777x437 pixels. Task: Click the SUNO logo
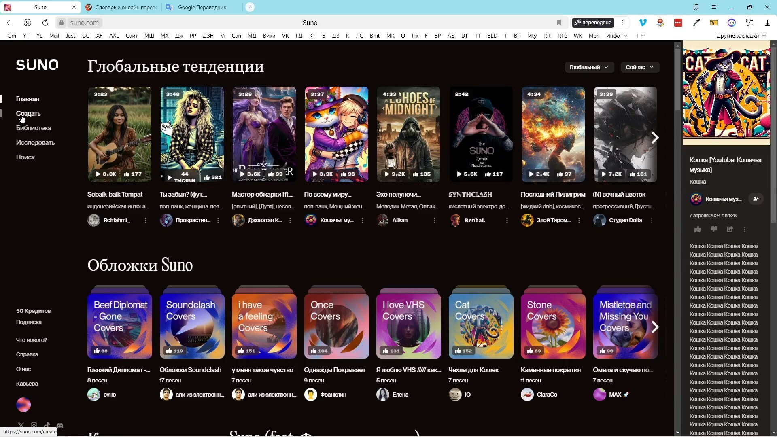pos(37,65)
